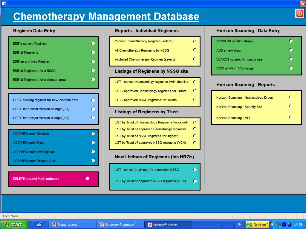Image resolution: width=306 pixels, height=229 pixels.
Task: Select COPY for a minor version change
Action: (93, 109)
